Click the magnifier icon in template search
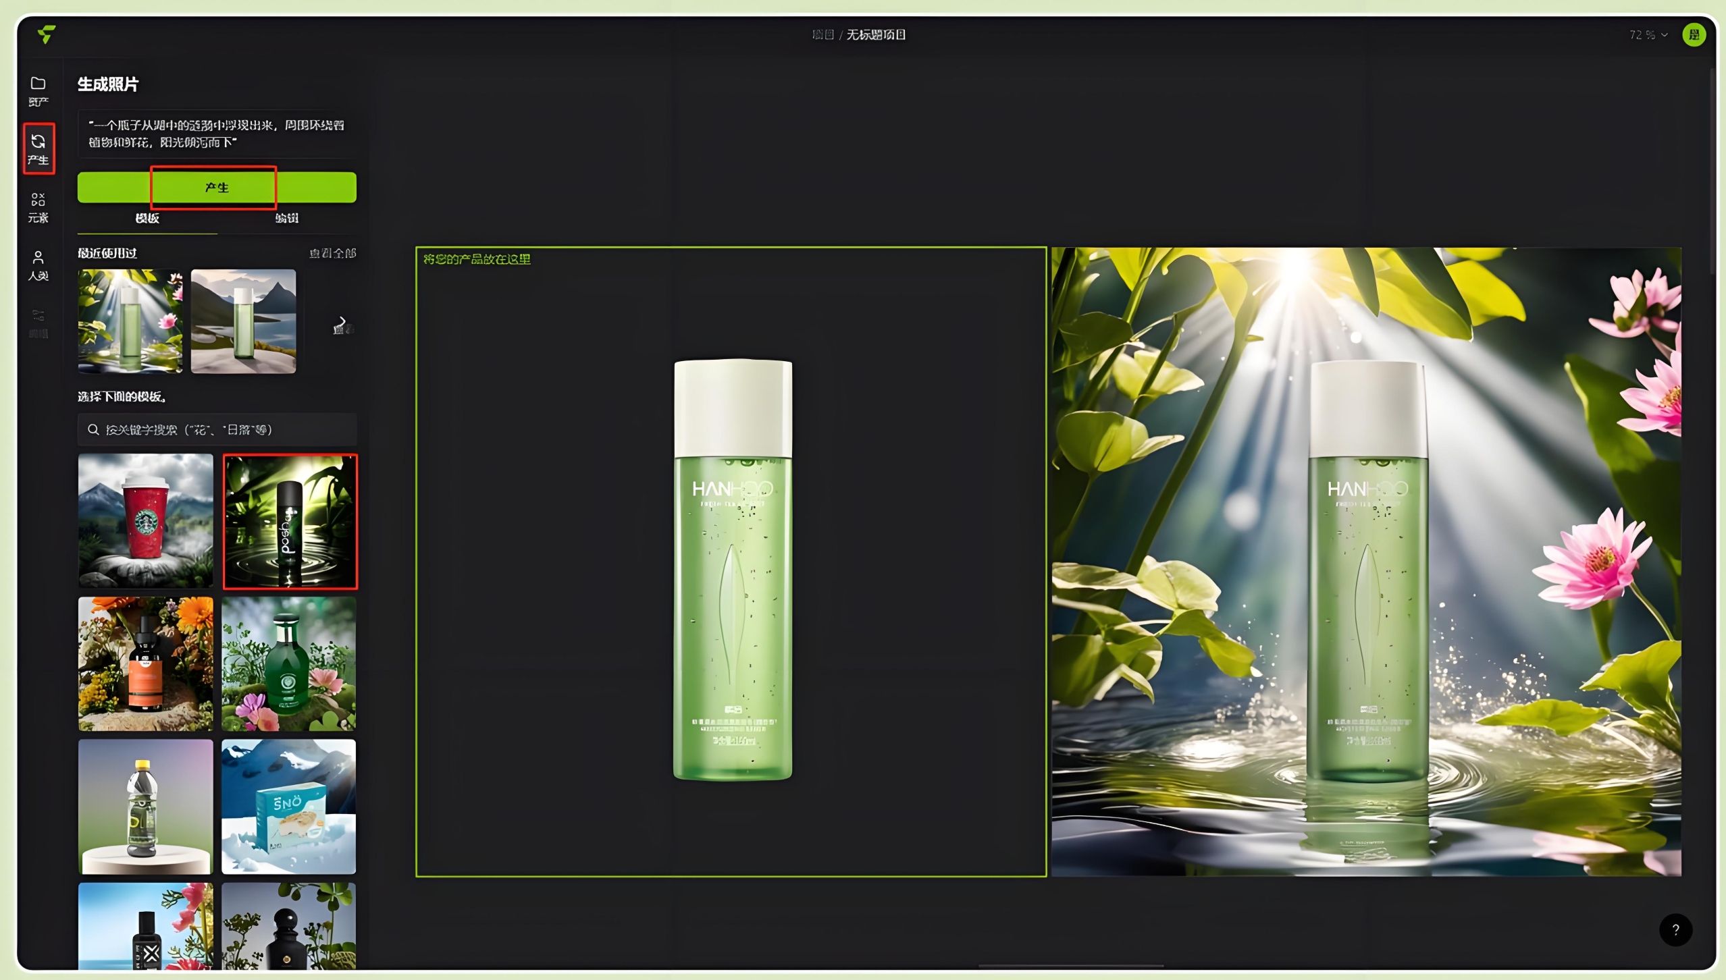 (x=93, y=429)
